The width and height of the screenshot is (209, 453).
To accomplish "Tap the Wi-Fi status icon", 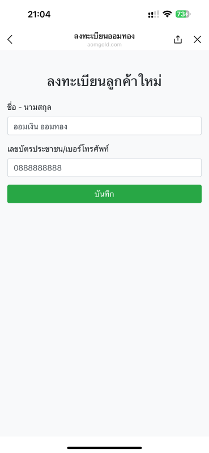I will [x=167, y=14].
